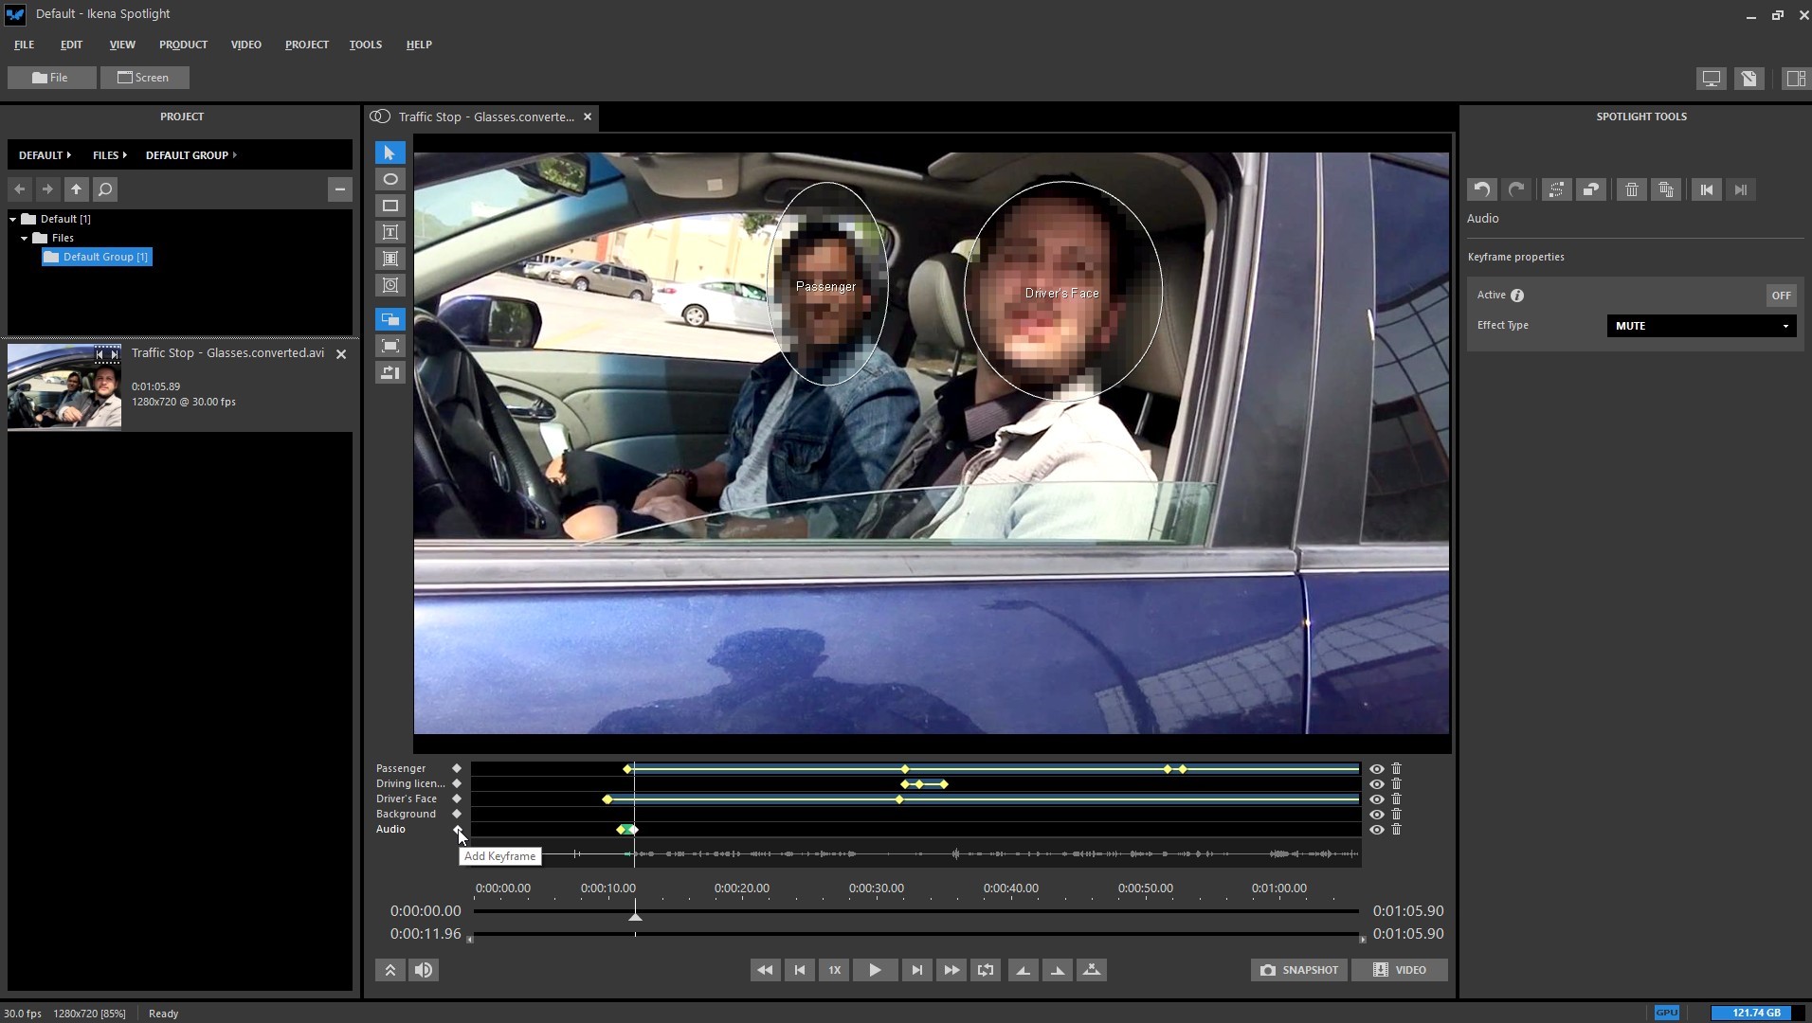The width and height of the screenshot is (1812, 1023).
Task: Select the Default Group [1] folder
Action: tap(97, 257)
